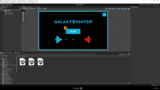This screenshot has width=160, height=90.
Task: Select the Move tool in Scene toolbar
Action: click(x=23, y=14)
